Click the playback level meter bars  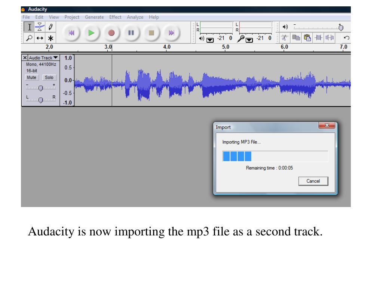(x=217, y=27)
